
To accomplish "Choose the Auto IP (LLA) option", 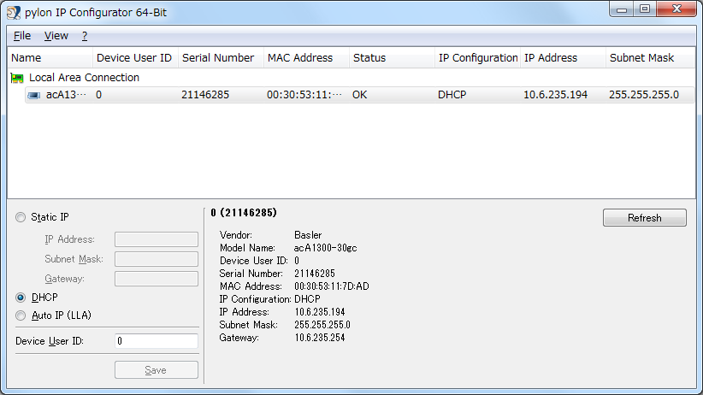I will [21, 315].
